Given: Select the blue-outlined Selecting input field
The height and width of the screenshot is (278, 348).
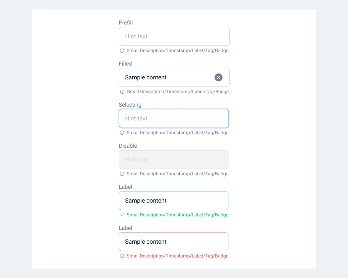Looking at the screenshot, I should (174, 118).
